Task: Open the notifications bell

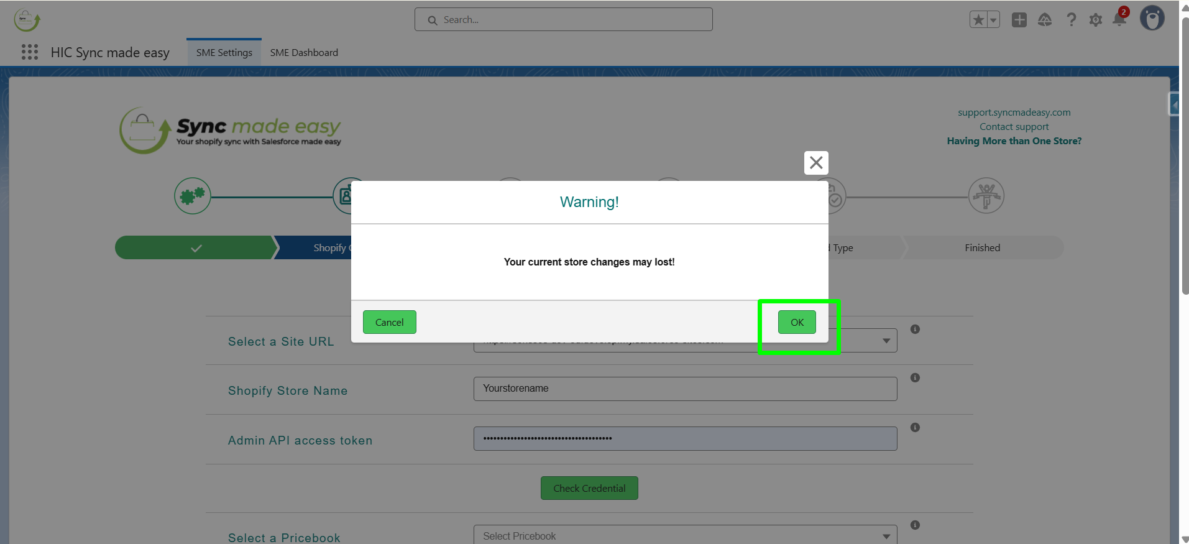Action: pyautogui.click(x=1119, y=19)
